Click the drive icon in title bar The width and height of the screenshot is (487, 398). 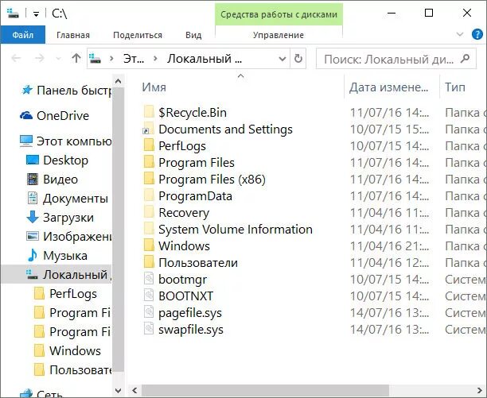[x=13, y=14]
